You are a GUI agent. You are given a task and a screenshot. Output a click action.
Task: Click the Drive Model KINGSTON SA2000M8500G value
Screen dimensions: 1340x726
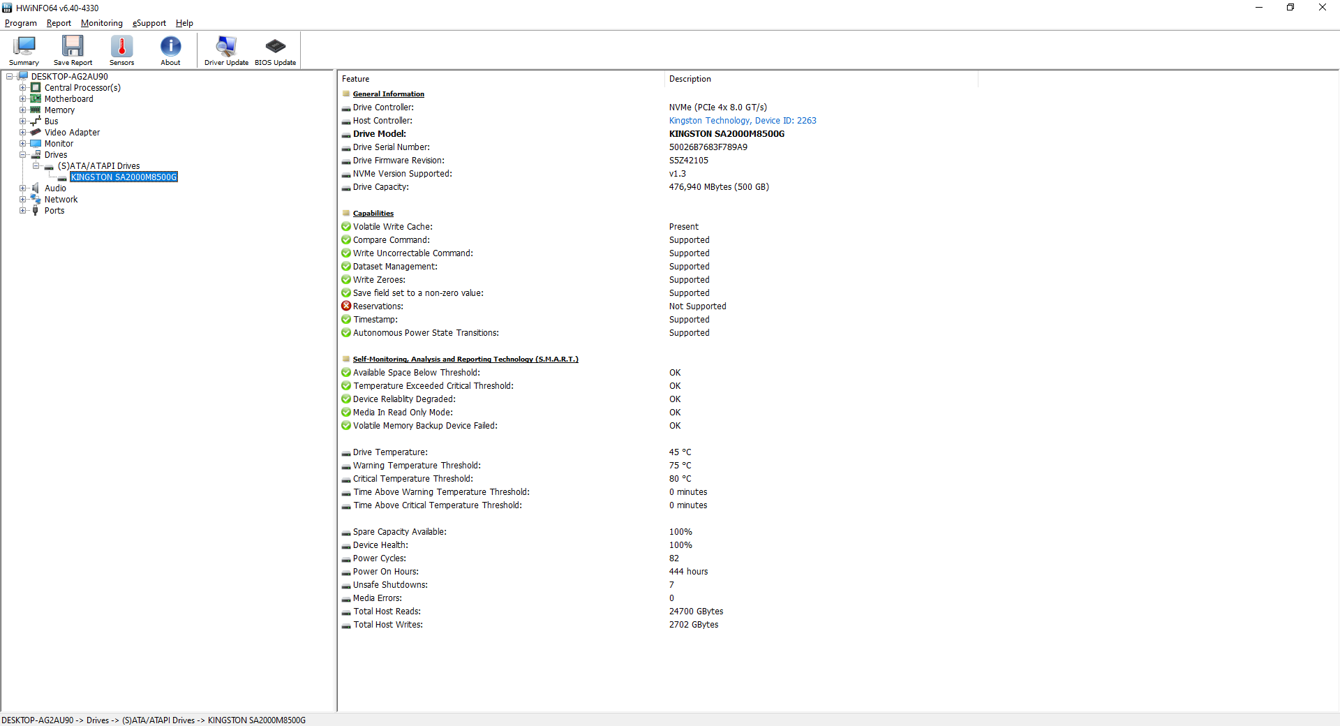(x=727, y=134)
